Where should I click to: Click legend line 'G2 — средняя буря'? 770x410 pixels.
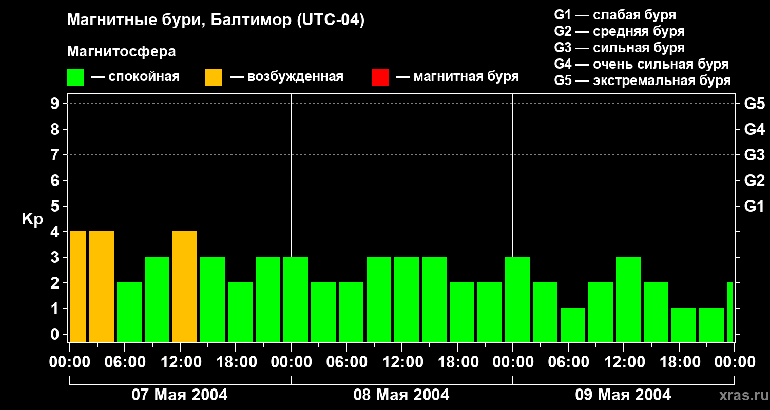[x=619, y=31]
